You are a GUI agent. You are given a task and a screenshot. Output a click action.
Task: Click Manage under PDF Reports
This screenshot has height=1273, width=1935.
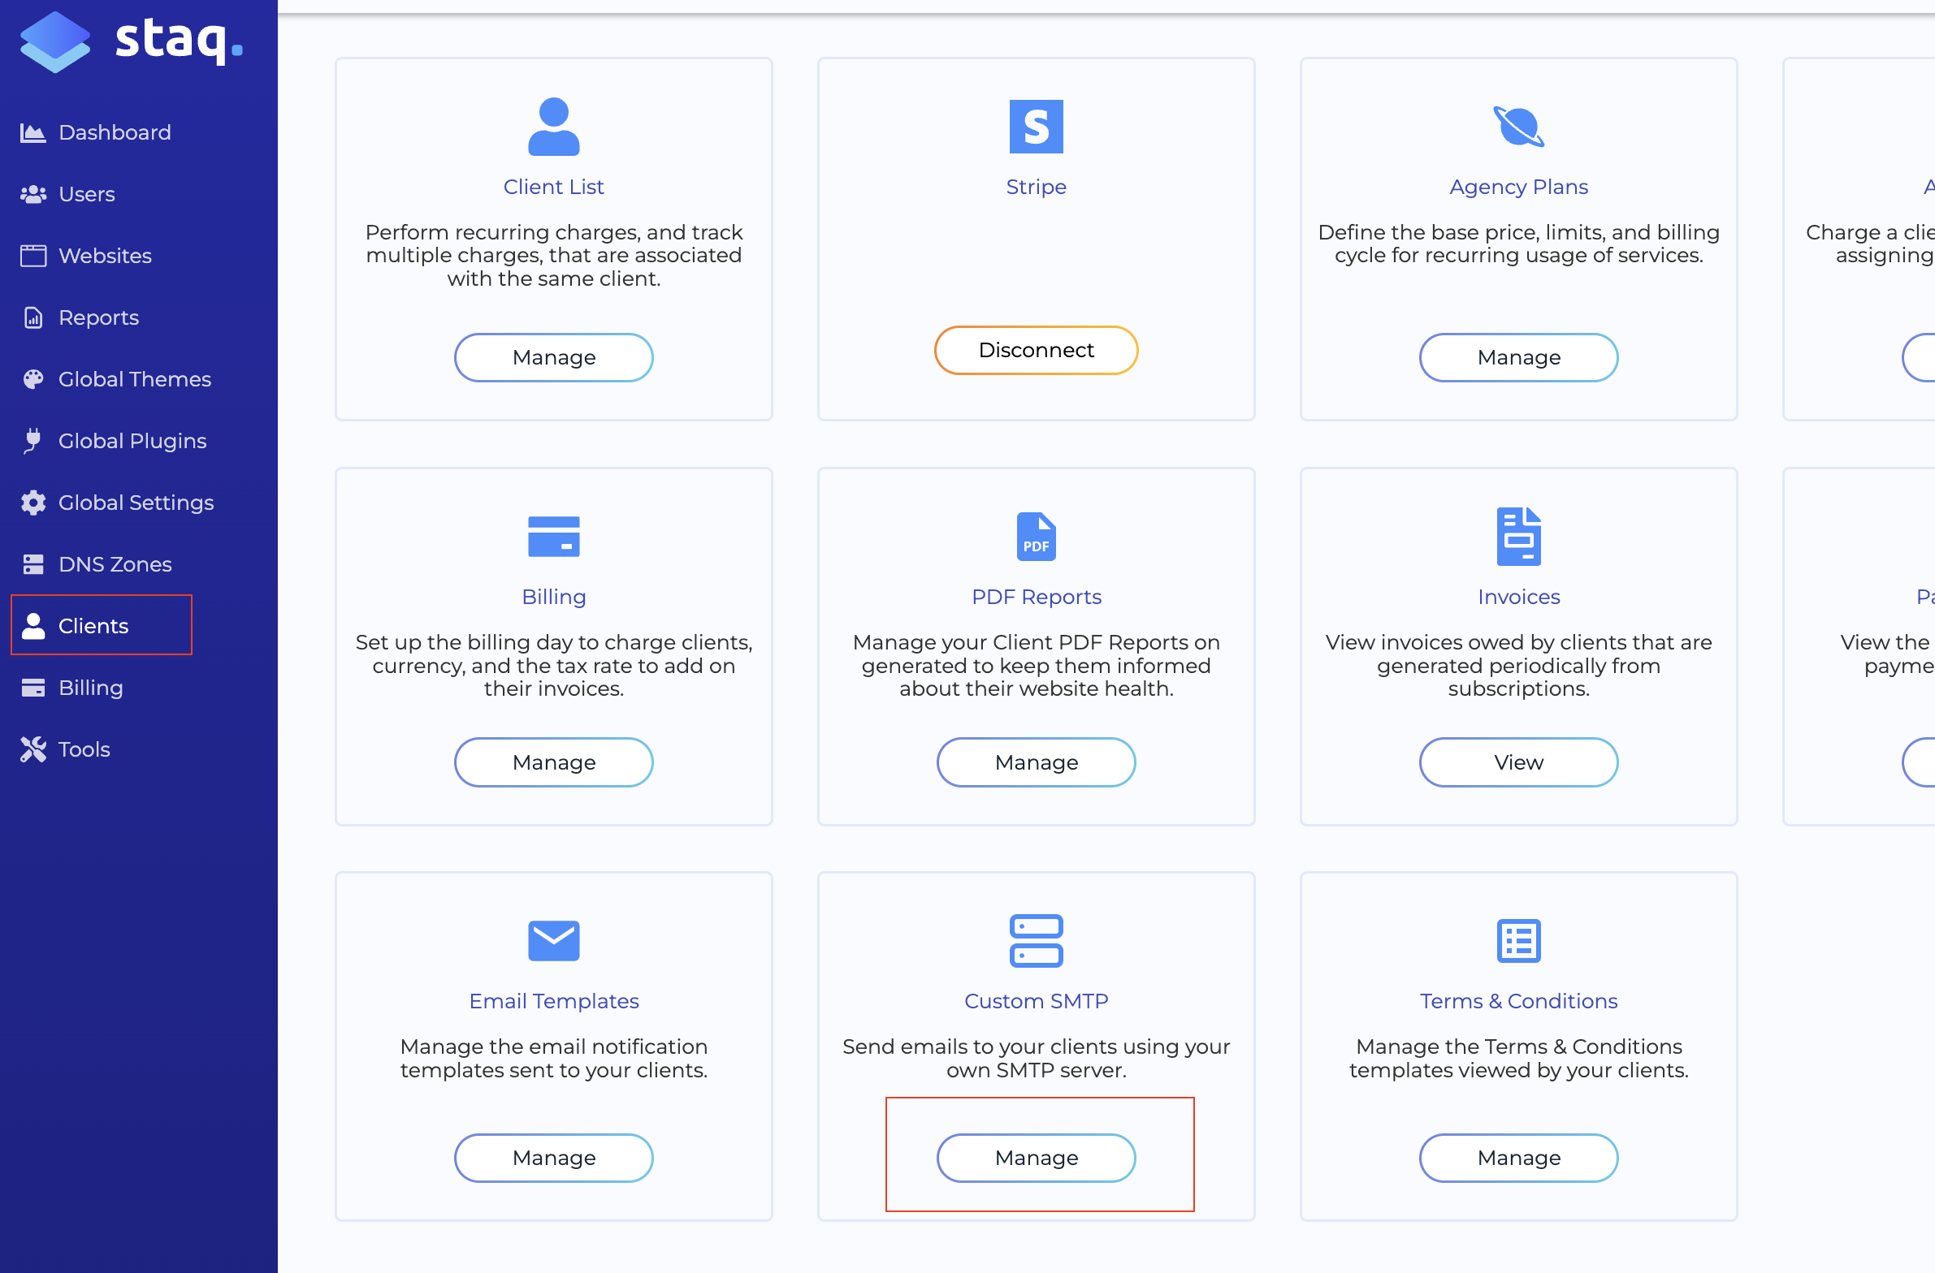[1036, 762]
